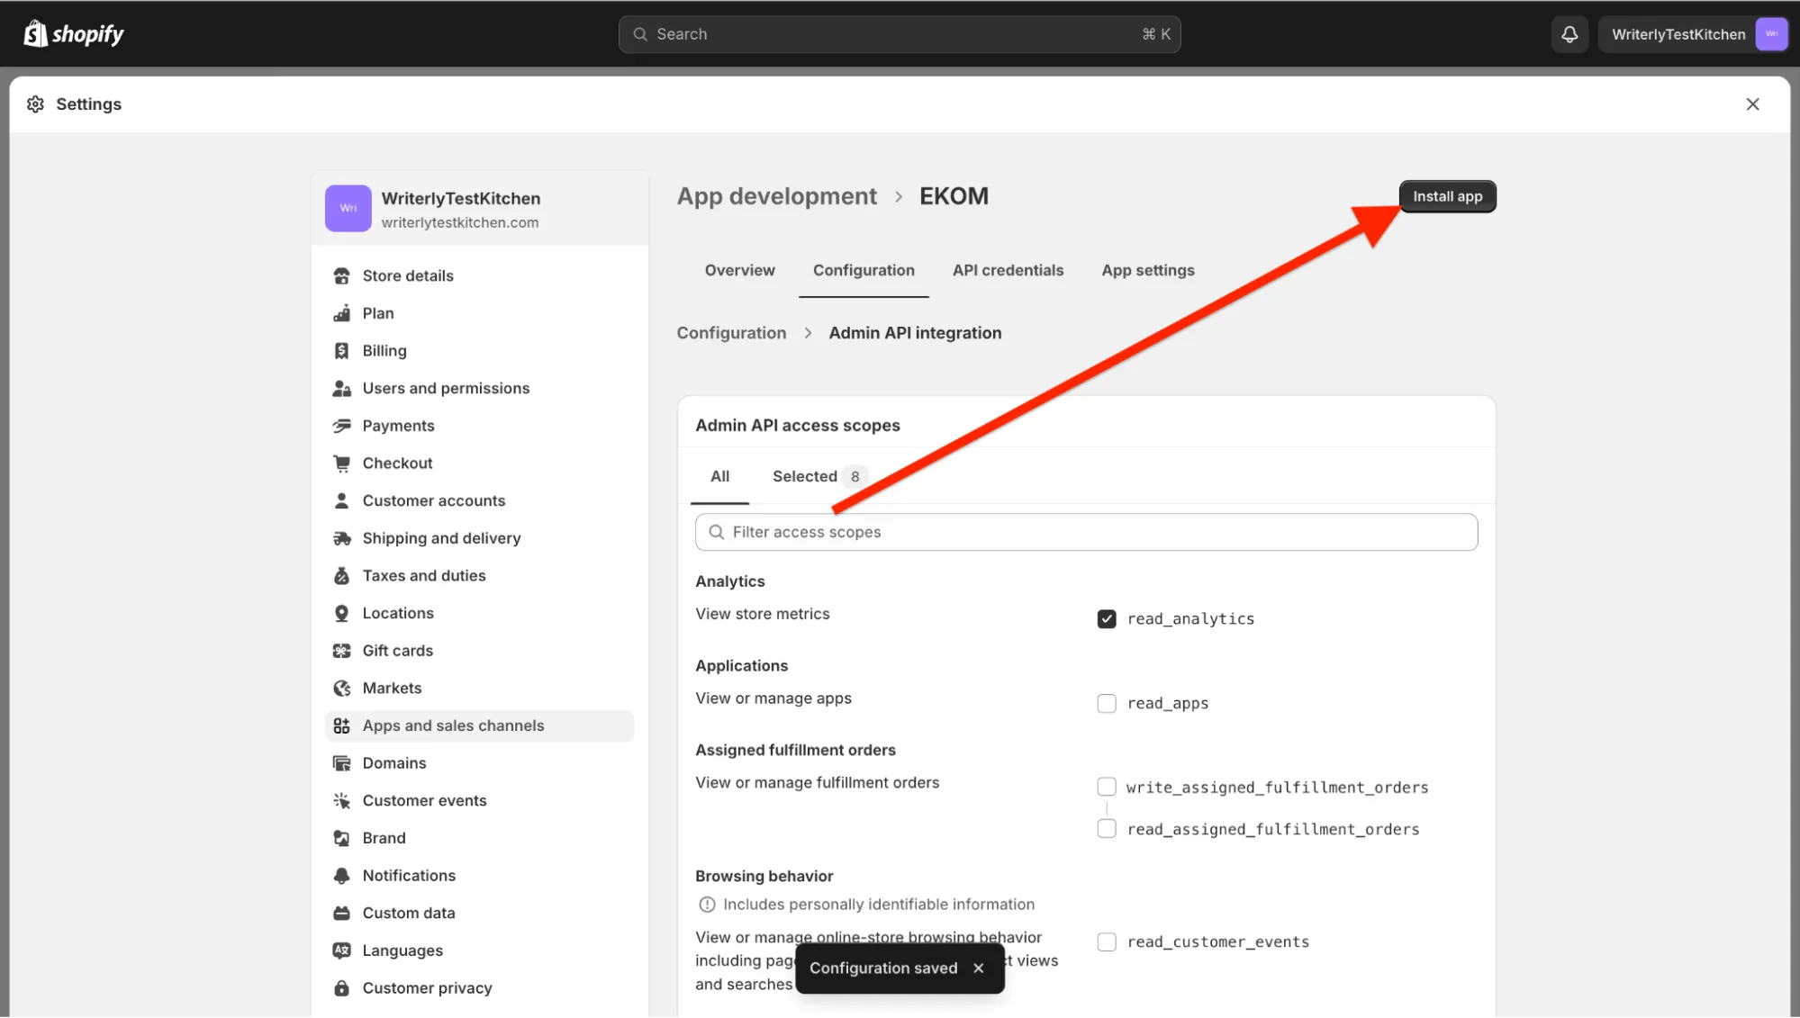Image resolution: width=1800 pixels, height=1018 pixels.
Task: Switch to the Overview tab
Action: pyautogui.click(x=739, y=270)
